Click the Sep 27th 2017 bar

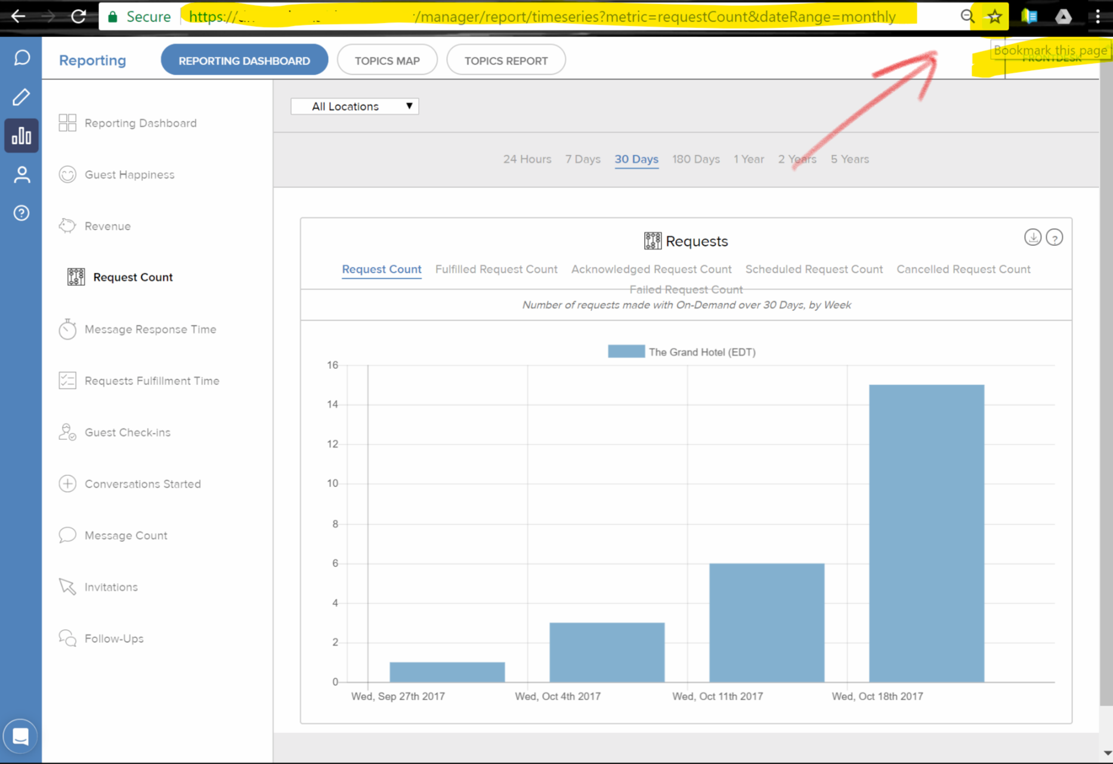click(447, 672)
